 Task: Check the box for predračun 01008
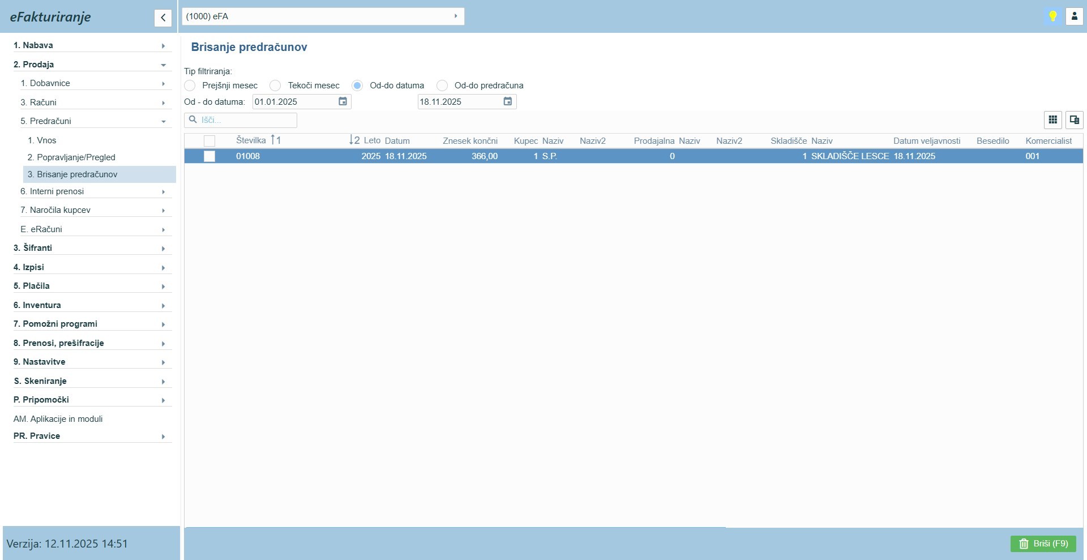point(209,156)
